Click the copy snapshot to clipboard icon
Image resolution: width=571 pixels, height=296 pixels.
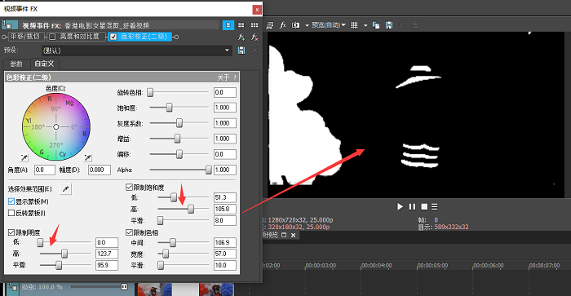click(376, 25)
